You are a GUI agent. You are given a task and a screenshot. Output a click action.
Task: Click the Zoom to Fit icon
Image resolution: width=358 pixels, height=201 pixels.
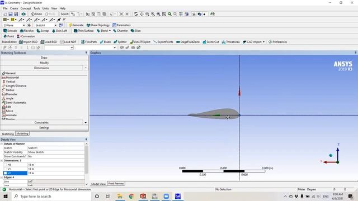click(158, 14)
